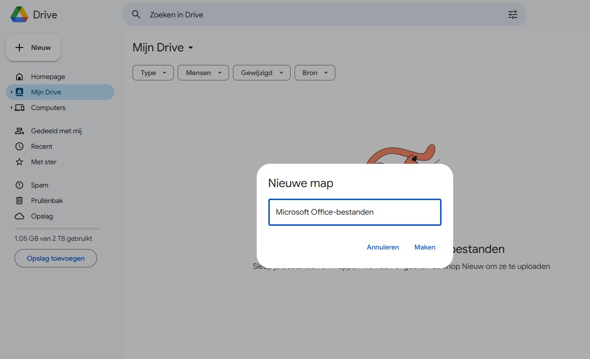Image resolution: width=590 pixels, height=359 pixels.
Task: Click the Nieuwe map dialog title
Action: (x=301, y=183)
